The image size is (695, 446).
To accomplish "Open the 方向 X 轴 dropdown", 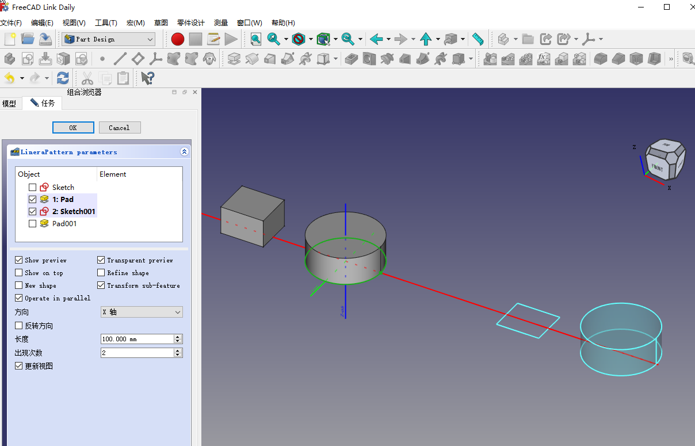I will tap(142, 312).
